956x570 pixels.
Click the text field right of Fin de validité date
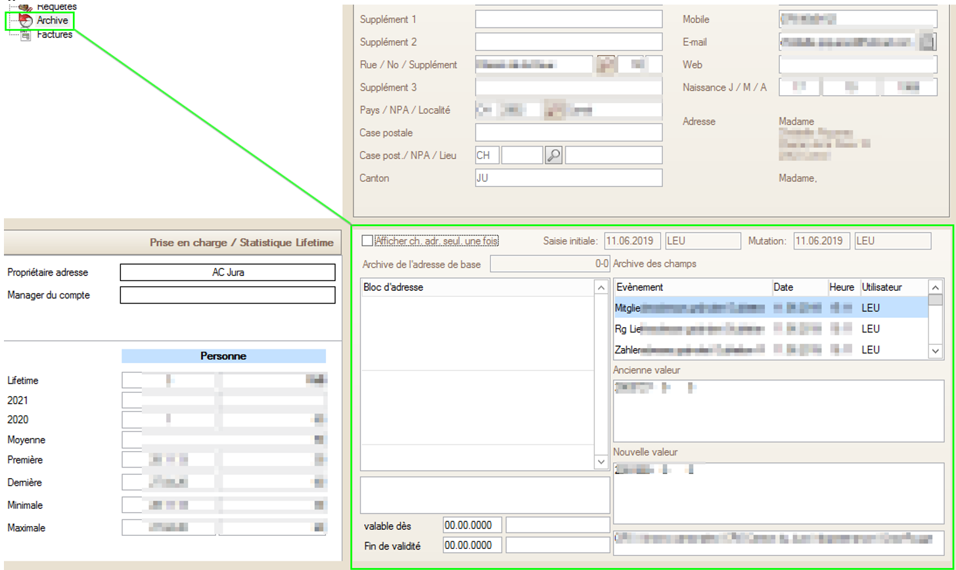(558, 545)
